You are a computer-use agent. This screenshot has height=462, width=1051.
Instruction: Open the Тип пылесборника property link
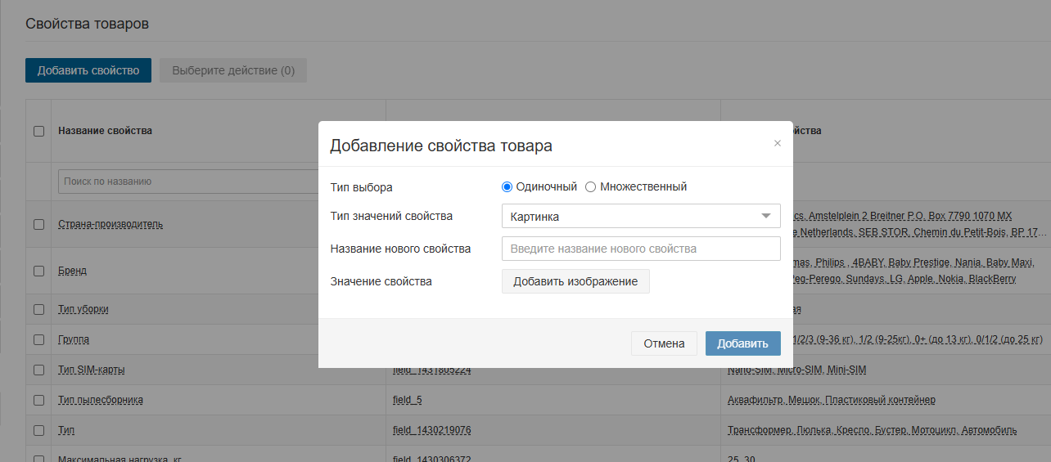(101, 400)
